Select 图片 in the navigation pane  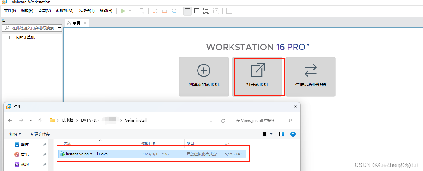pyautogui.click(x=25, y=144)
